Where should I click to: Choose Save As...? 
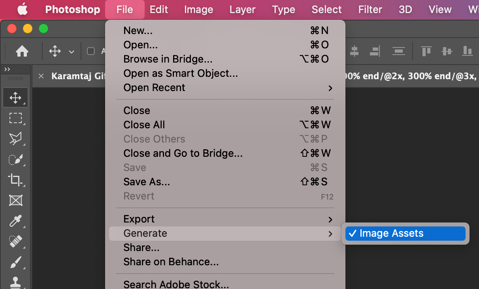pyautogui.click(x=225, y=182)
